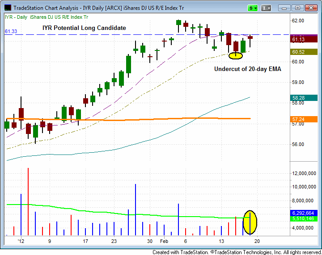Click the 23 date axis label
Screen dimensions: 322x255
point(114,241)
